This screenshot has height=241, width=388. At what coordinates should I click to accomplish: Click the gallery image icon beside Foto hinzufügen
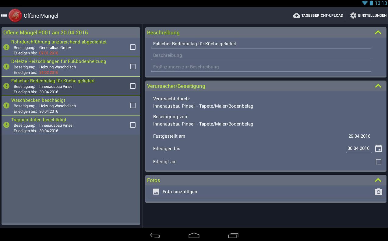[x=156, y=192]
